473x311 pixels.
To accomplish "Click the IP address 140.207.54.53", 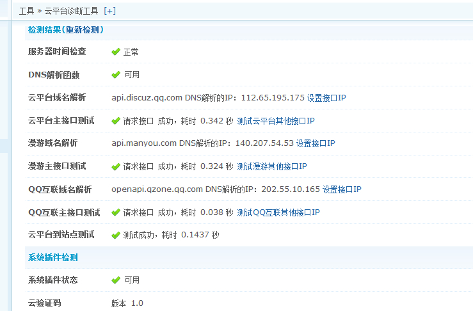I will click(264, 143).
